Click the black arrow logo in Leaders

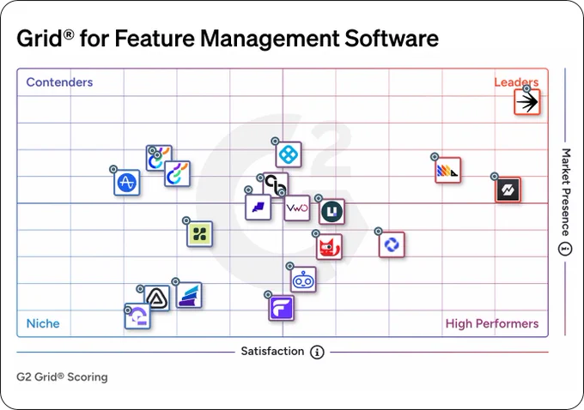[x=527, y=102]
